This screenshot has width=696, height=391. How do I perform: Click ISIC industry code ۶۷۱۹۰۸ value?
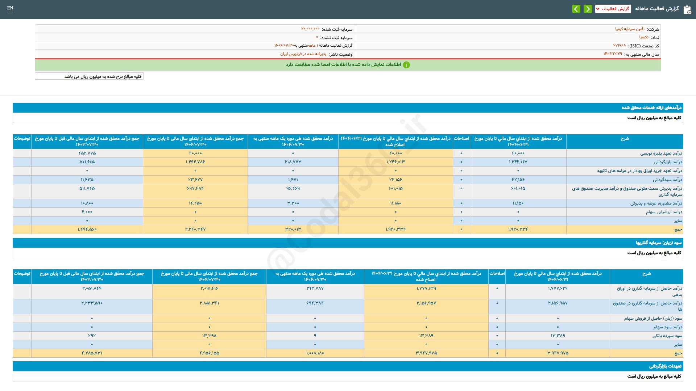[620, 46]
